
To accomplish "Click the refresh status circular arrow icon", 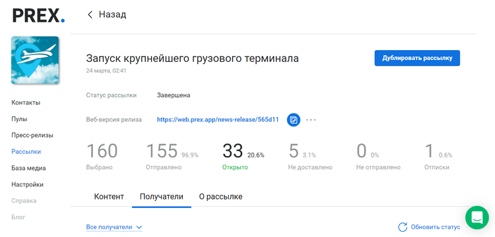I will pos(403,227).
